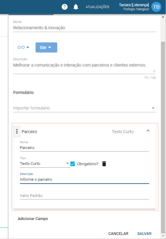Viewport: 166px width, 239px height.
Task: Delete the Parceiro field with trash icon
Action: click(104, 164)
